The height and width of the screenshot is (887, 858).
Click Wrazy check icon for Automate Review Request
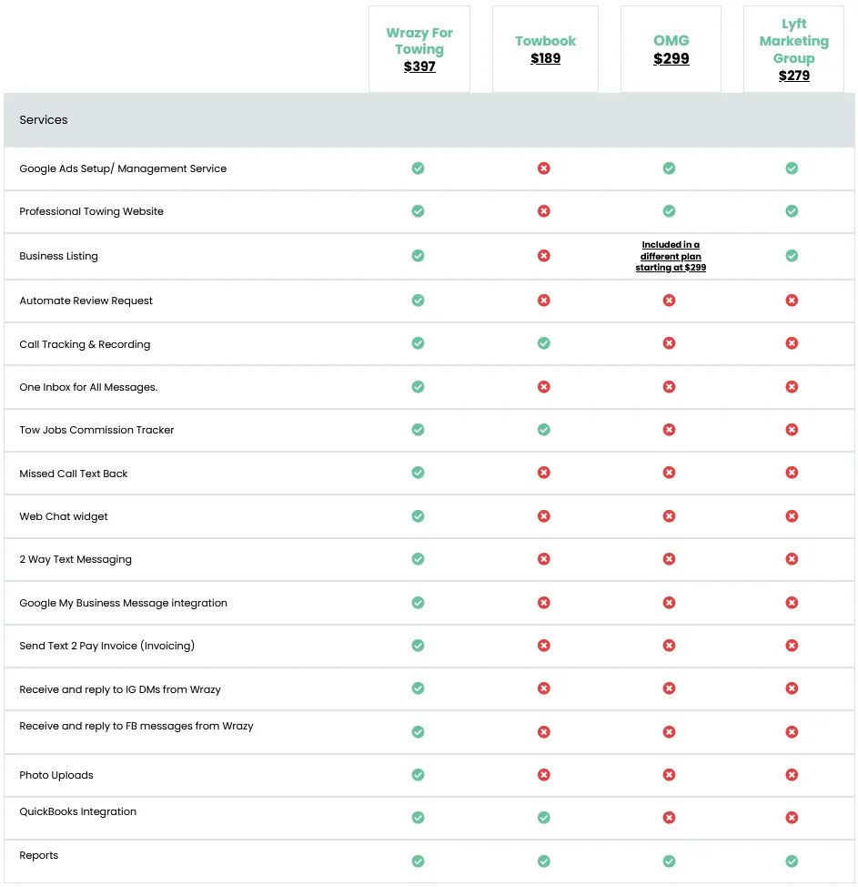418,301
